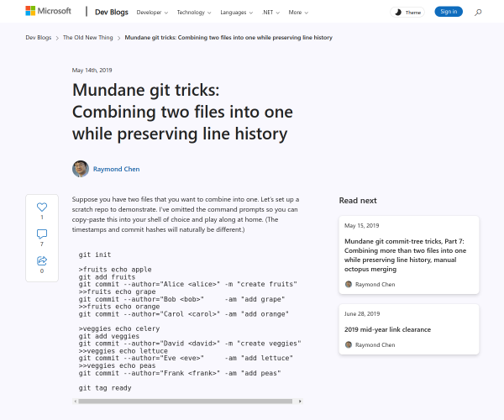Click the Sign in button
The height and width of the screenshot is (420, 504).
(449, 12)
